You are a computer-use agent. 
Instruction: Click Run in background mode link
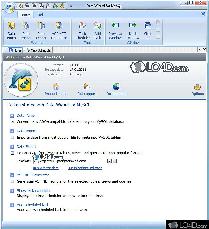[x=85, y=168]
